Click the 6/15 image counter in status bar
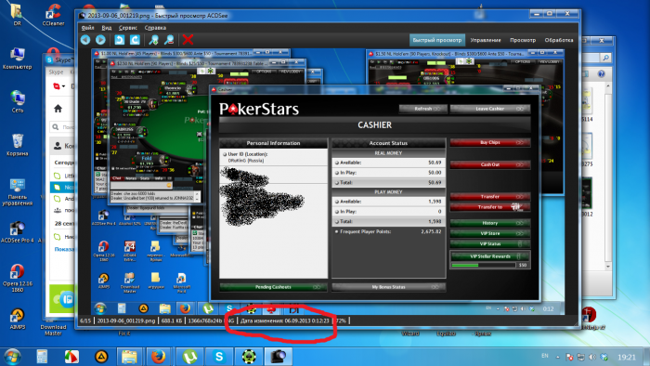Screen dimensions: 650x366 [85, 320]
